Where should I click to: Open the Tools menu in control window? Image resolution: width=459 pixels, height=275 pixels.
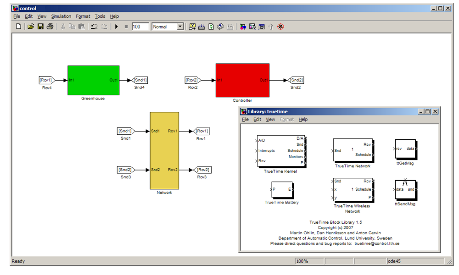coord(100,16)
